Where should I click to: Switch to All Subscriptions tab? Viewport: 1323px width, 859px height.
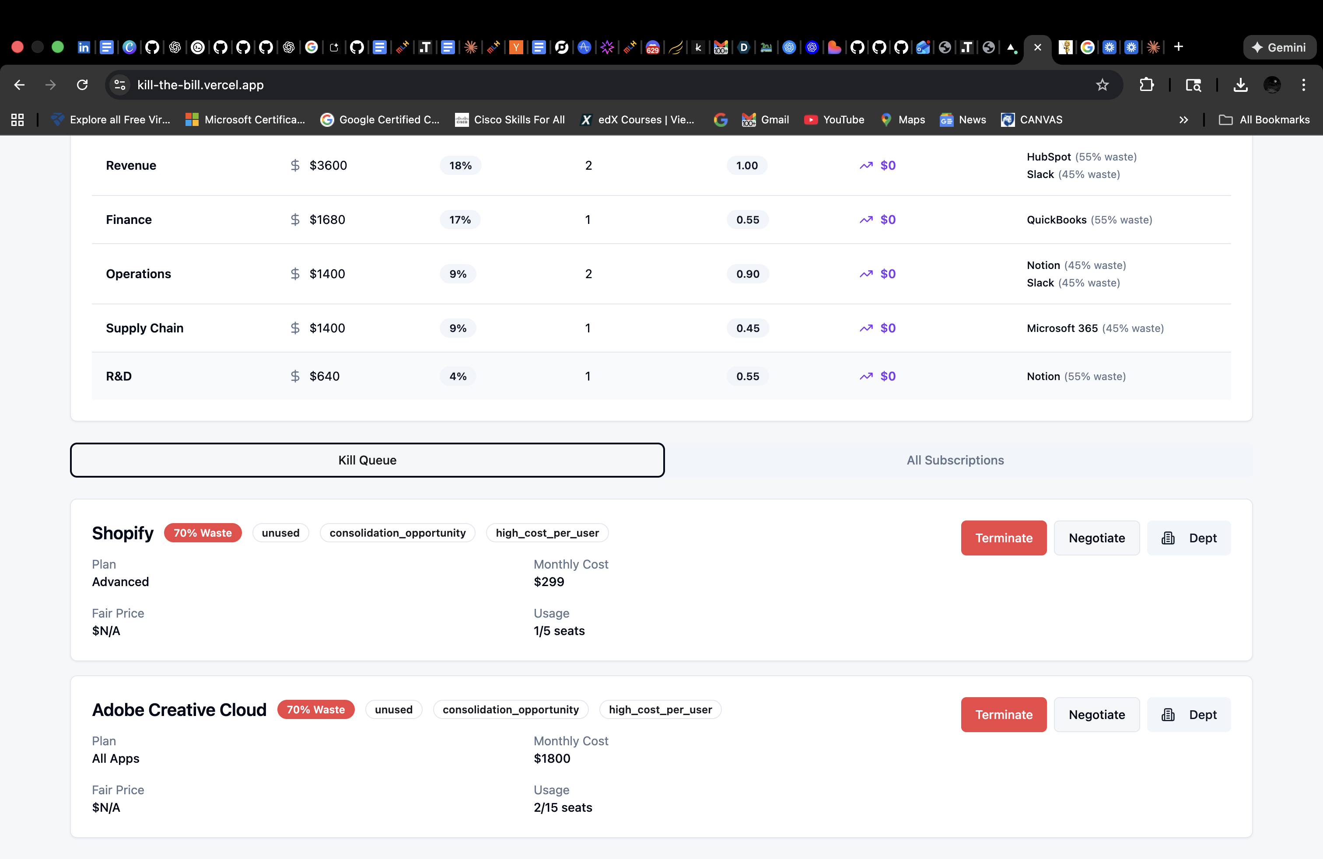click(955, 460)
